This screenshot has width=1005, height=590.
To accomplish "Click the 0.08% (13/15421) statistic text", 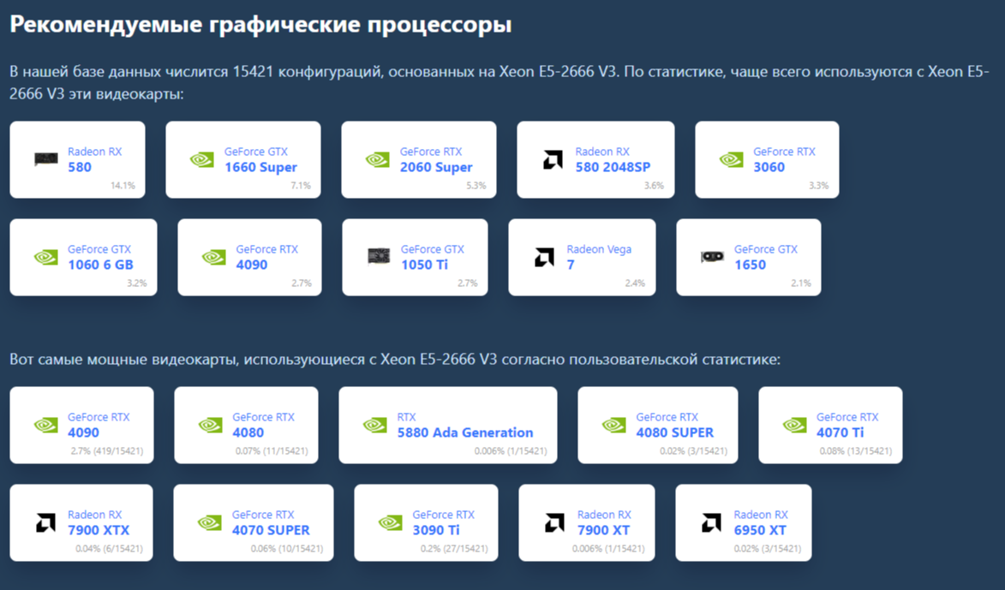I will click(x=856, y=451).
